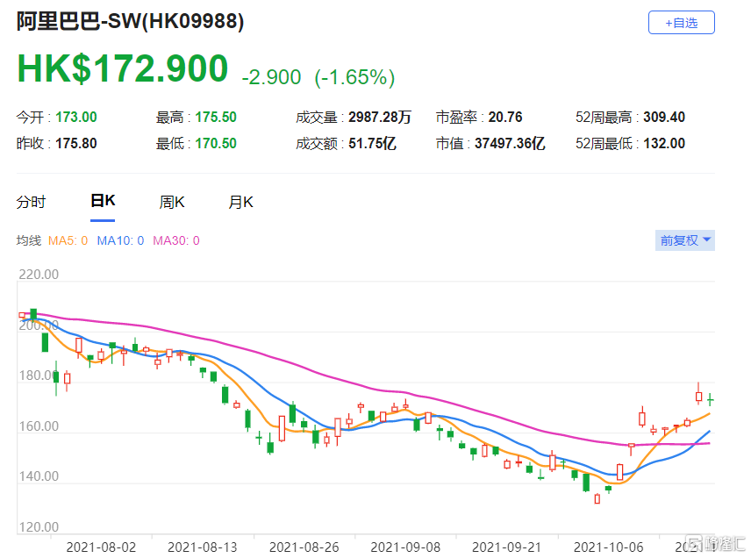The height and width of the screenshot is (558, 751).
Task: Click the 昨收 value 175.80
Action: 76,143
